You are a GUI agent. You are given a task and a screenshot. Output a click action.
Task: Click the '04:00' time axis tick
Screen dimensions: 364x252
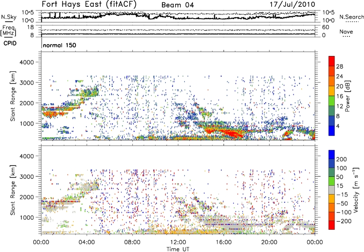pos(87,242)
